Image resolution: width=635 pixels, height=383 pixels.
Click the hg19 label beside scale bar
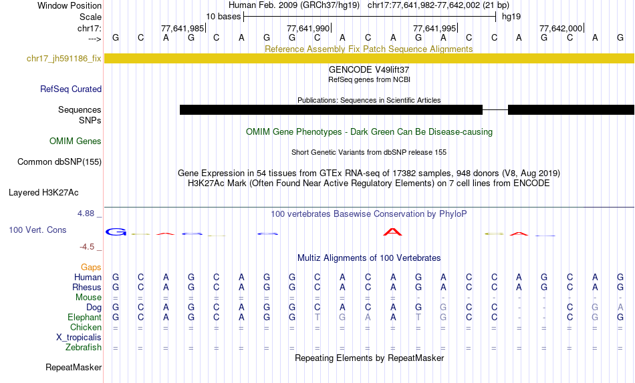tap(511, 17)
